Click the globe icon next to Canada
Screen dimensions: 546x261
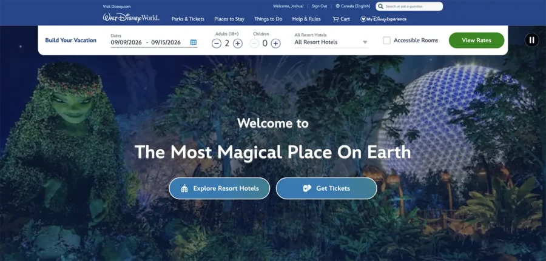click(337, 6)
